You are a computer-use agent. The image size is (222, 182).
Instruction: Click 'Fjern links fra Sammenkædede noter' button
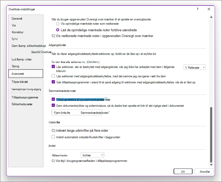[x=77, y=113]
